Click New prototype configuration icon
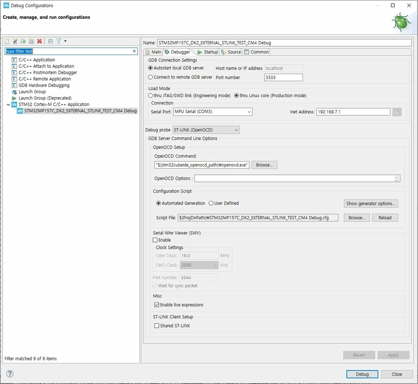418x384 pixels. pyautogui.click(x=15, y=41)
